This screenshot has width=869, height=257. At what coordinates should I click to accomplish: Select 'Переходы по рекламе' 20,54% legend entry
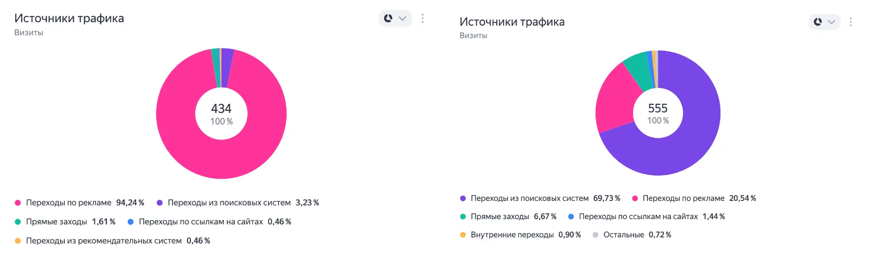point(683,198)
